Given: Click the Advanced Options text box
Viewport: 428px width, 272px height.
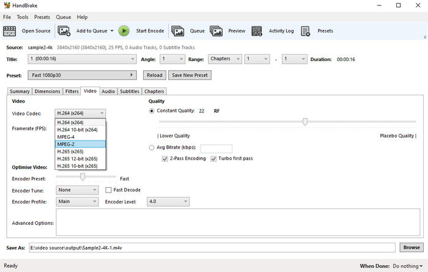Looking at the screenshot, I should (x=238, y=222).
